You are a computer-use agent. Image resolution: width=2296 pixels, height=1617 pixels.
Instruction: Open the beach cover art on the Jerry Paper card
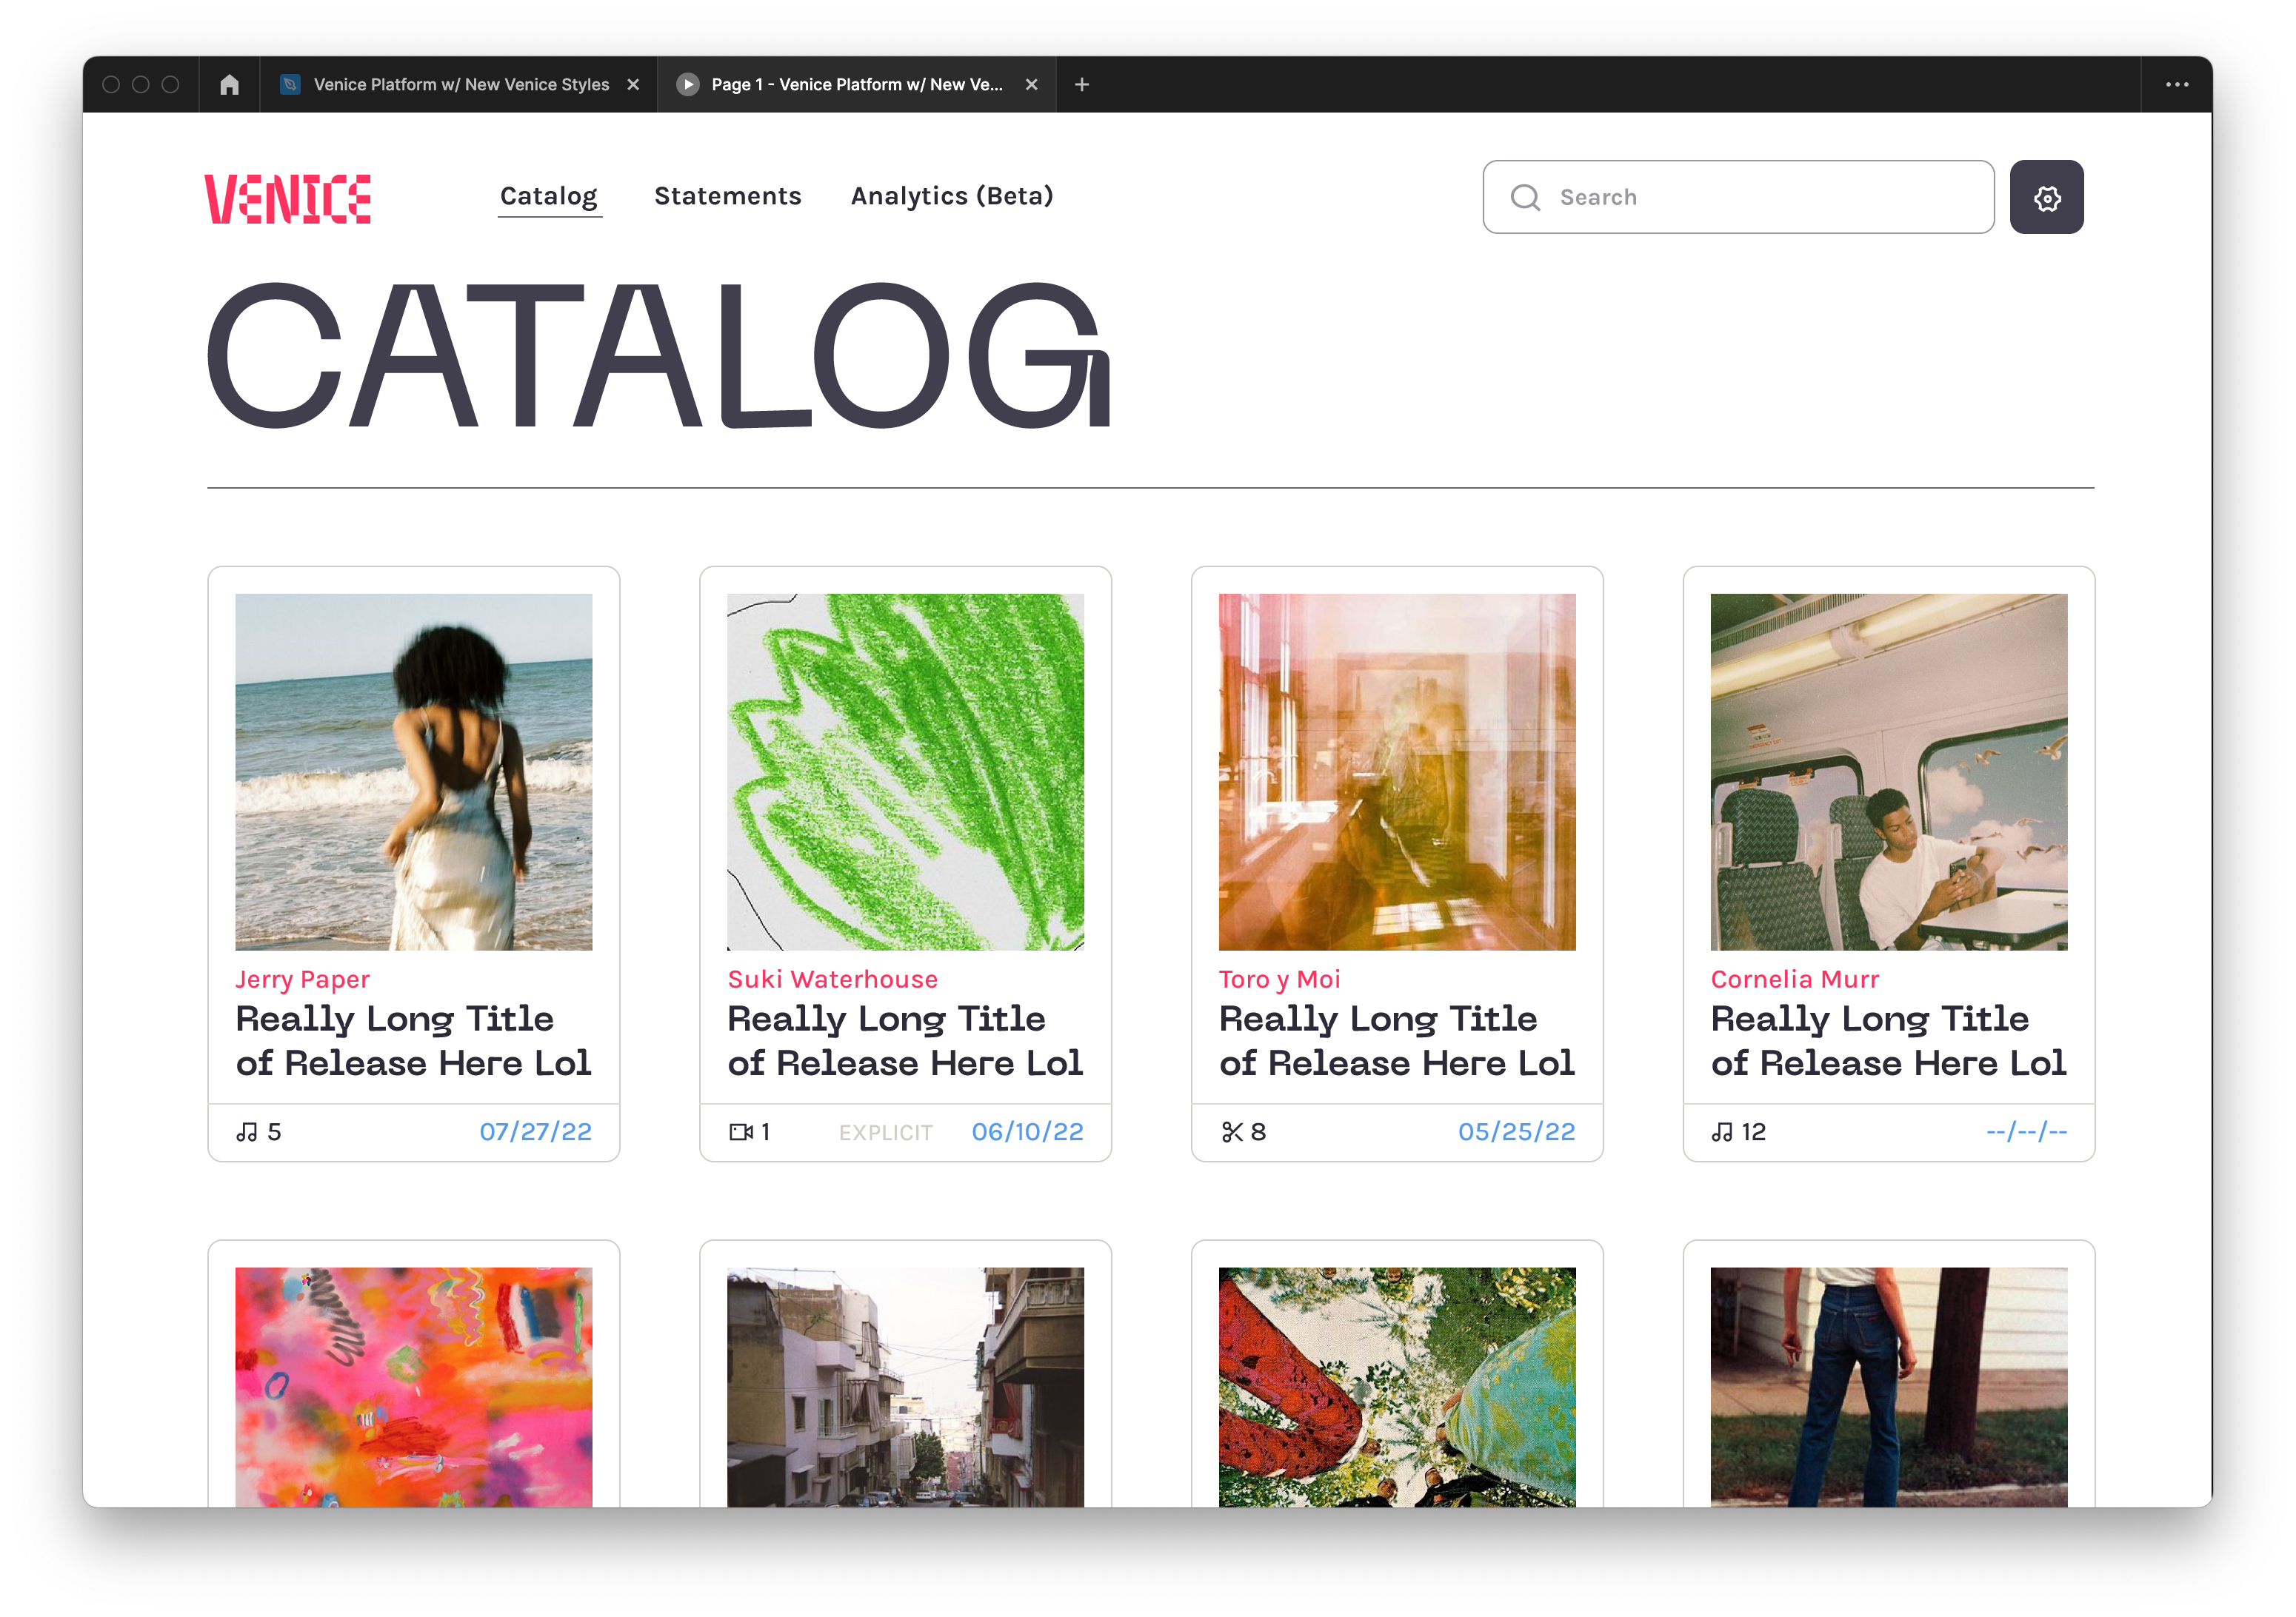pyautogui.click(x=413, y=771)
